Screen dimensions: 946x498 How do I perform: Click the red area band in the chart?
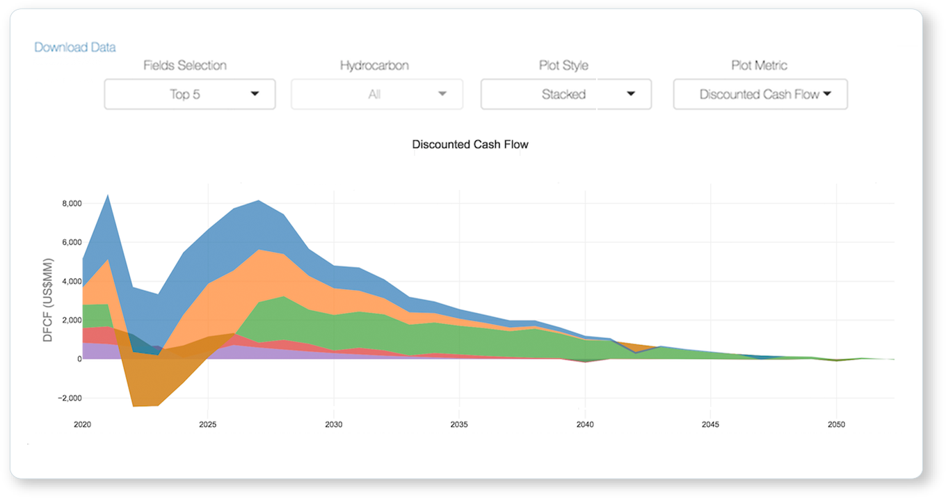pos(97,335)
